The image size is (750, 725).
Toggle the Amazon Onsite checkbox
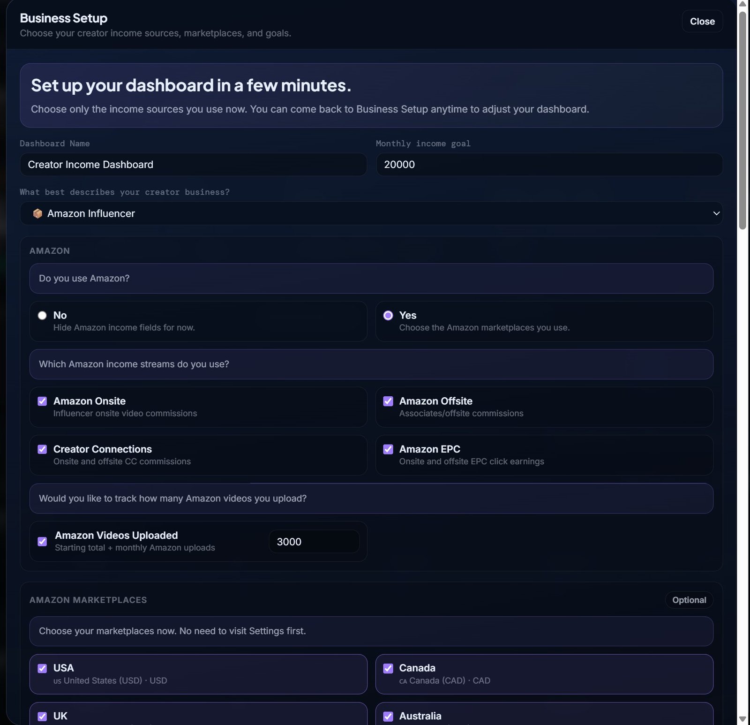[x=42, y=401]
